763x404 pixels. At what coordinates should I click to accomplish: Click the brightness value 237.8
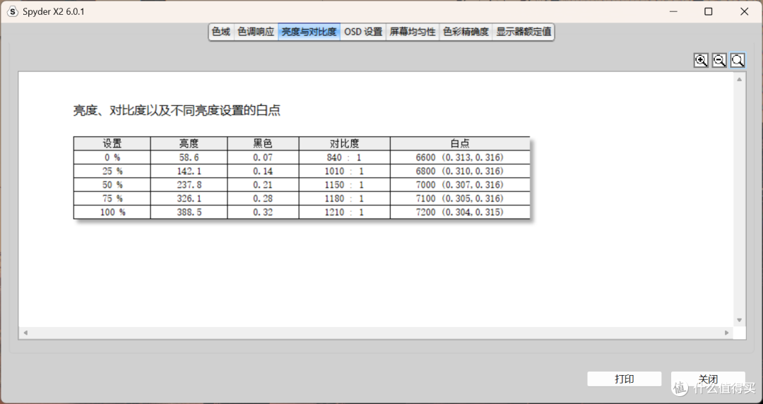(189, 184)
